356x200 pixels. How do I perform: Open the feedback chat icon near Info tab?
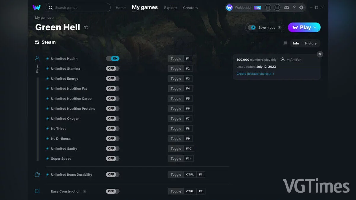[285, 43]
